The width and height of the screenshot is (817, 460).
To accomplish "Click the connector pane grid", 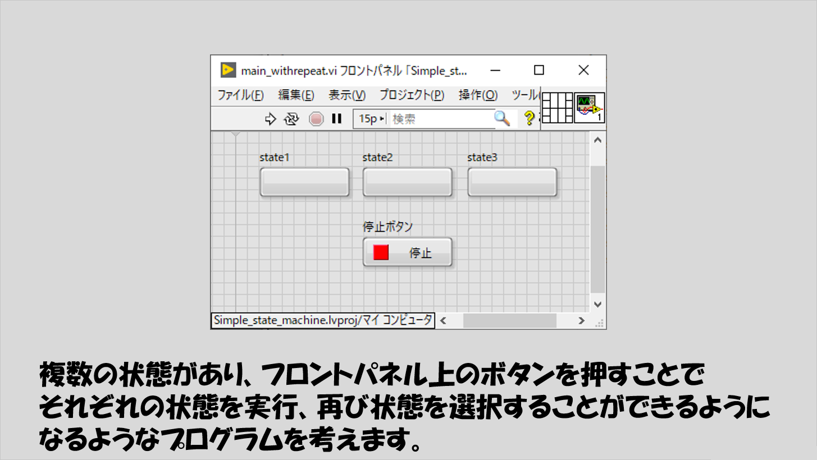I will [x=557, y=108].
